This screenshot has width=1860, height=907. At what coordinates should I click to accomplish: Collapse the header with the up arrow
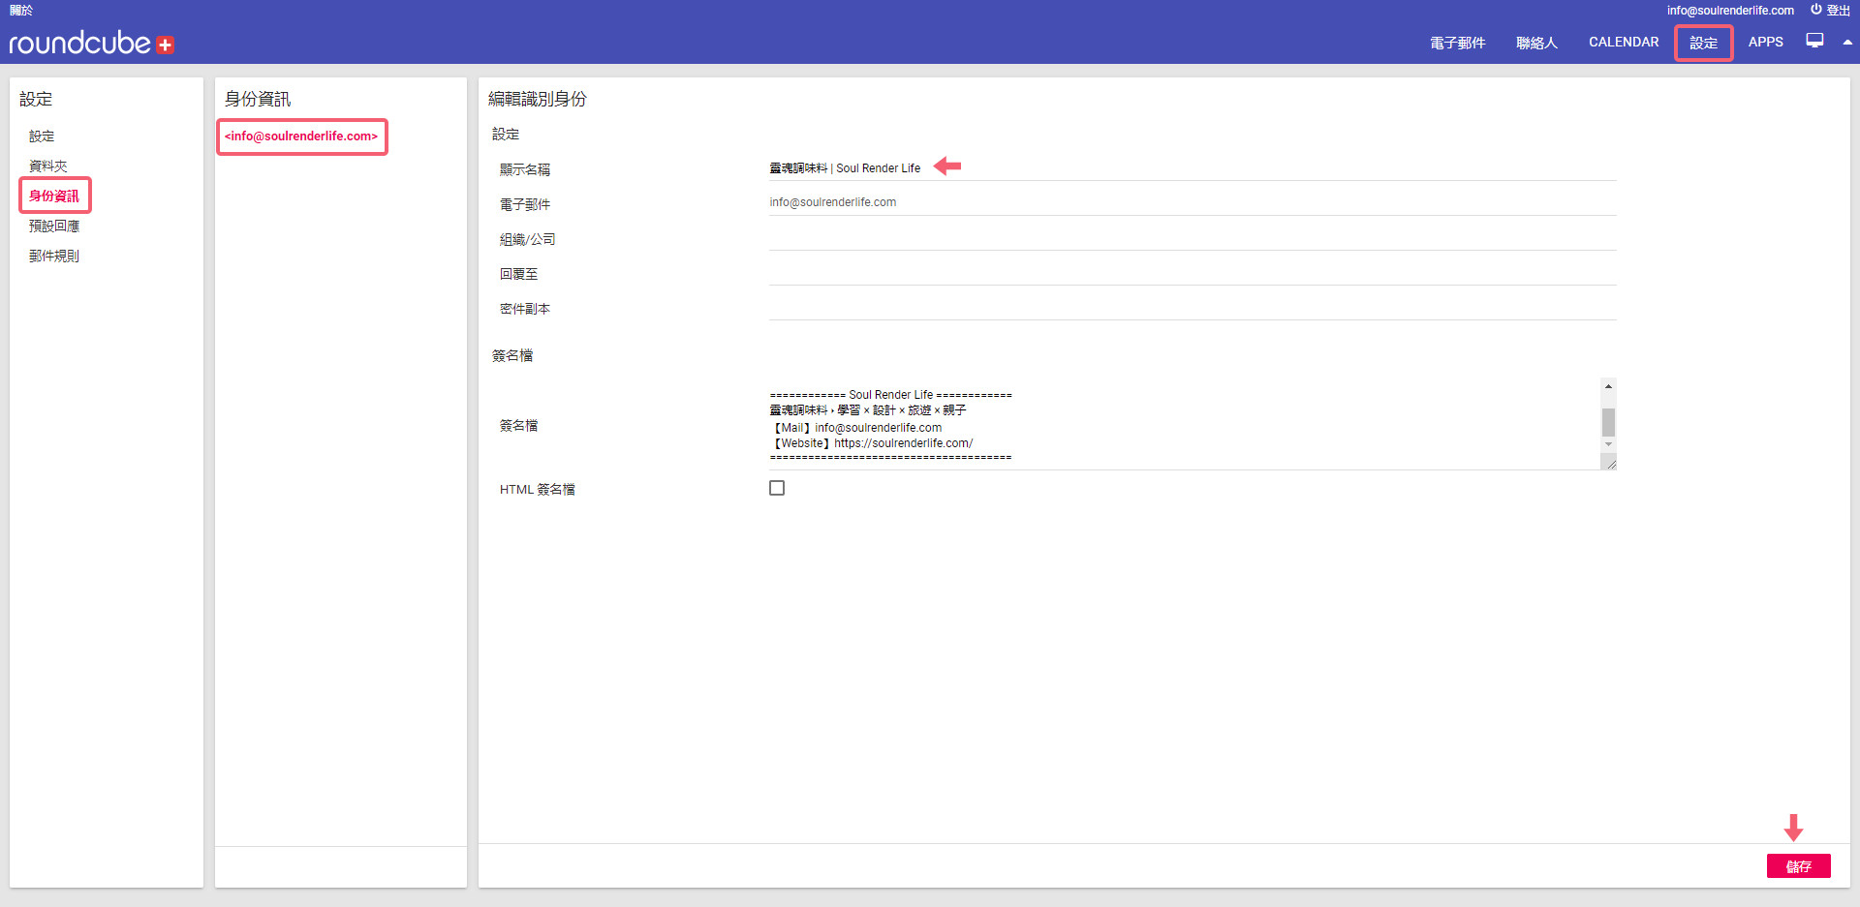coord(1847,42)
